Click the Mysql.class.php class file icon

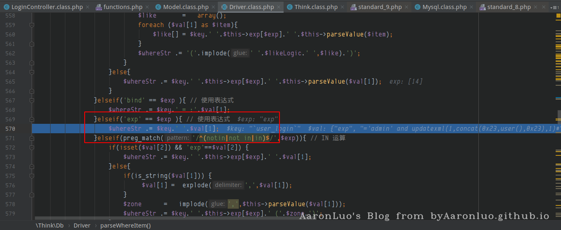click(x=418, y=7)
